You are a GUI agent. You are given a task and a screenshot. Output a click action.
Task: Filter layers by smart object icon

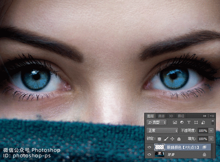pyautogui.click(x=203, y=122)
